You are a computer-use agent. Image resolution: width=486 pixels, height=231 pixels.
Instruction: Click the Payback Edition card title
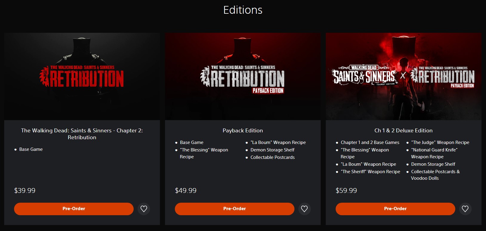pos(243,131)
